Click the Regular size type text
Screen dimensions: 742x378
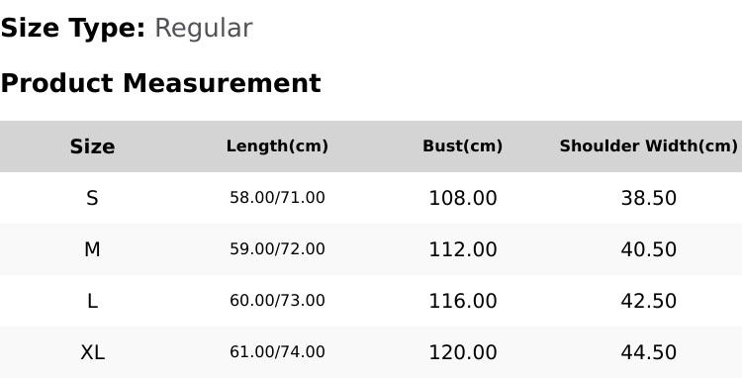pyautogui.click(x=204, y=29)
